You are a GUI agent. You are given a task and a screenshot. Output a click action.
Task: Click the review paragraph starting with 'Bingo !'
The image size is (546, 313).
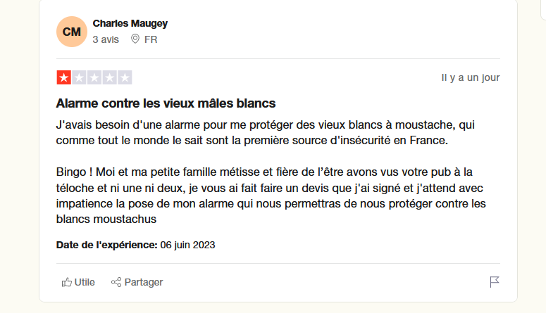point(271,196)
